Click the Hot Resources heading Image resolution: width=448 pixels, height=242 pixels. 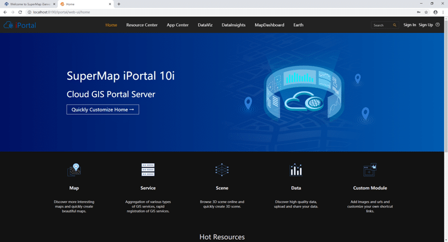click(x=222, y=237)
